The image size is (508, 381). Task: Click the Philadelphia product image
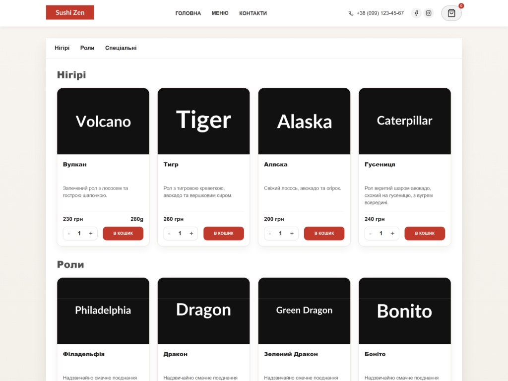tap(103, 311)
